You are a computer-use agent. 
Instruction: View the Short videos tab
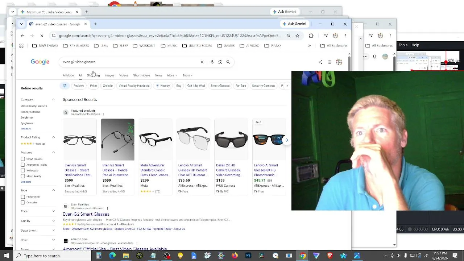141,75
